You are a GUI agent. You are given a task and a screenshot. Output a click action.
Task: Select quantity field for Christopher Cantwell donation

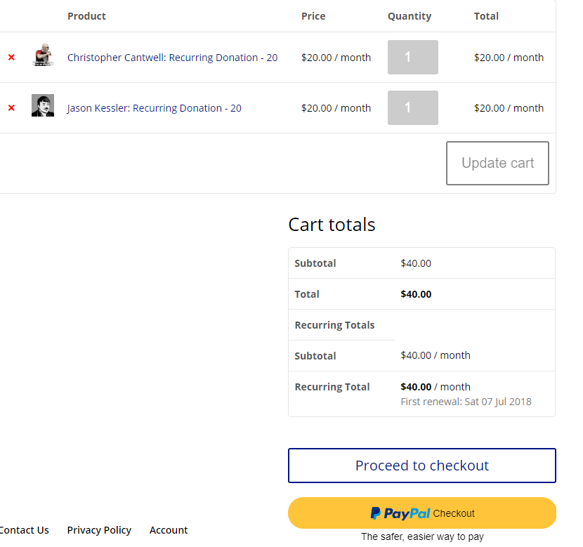click(413, 57)
